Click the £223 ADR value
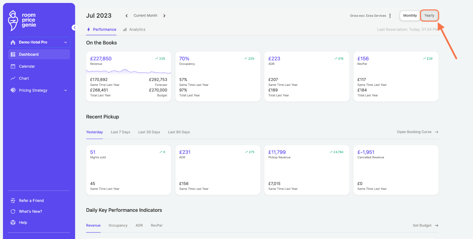 click(274, 59)
